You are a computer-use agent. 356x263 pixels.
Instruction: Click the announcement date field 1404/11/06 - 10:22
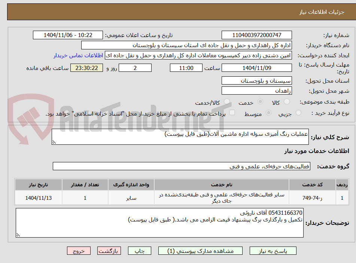(x=68, y=35)
